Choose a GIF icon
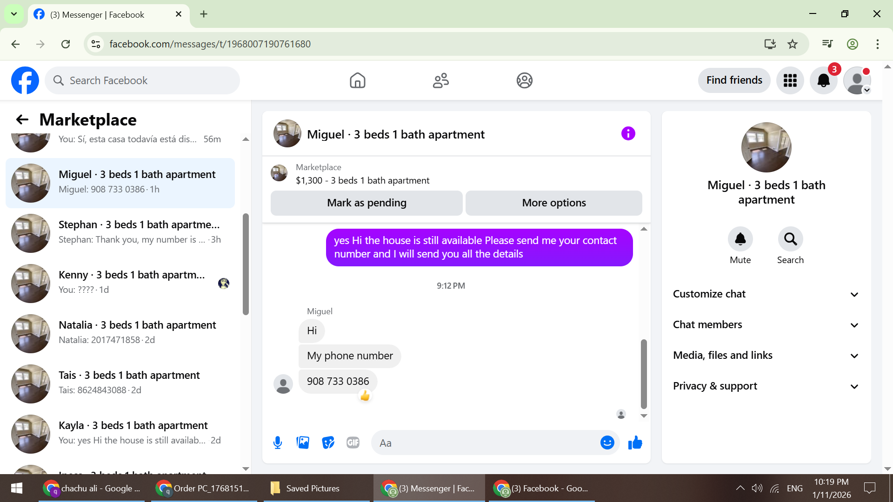 pos(353,443)
